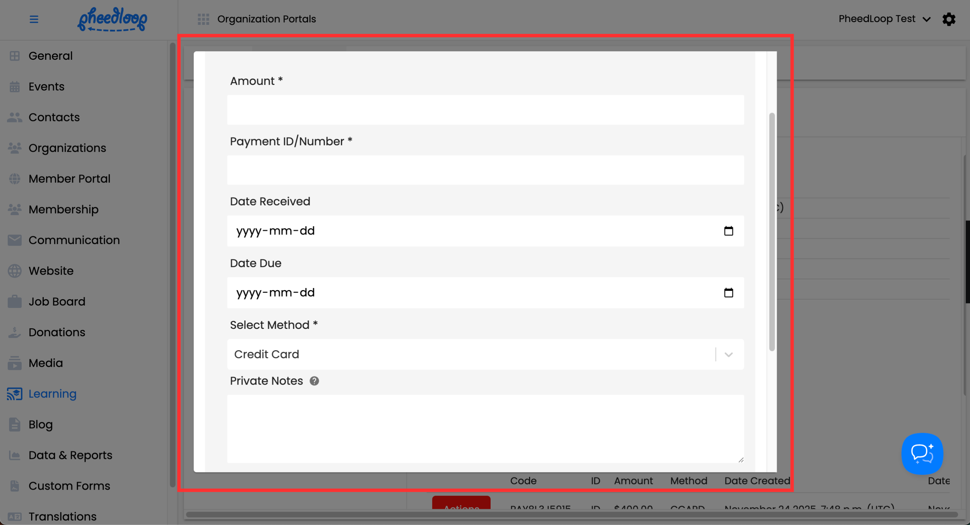Click the Payment ID/Number field
This screenshot has width=970, height=525.
(485, 170)
